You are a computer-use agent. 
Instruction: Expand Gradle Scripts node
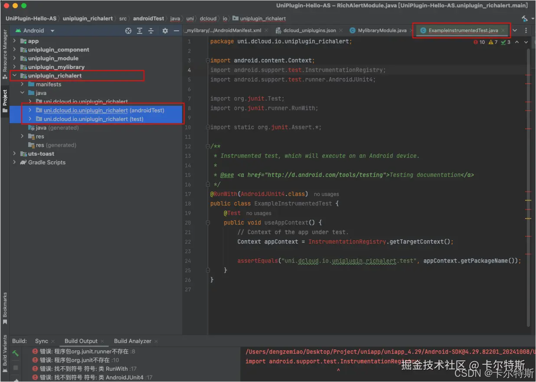14,162
